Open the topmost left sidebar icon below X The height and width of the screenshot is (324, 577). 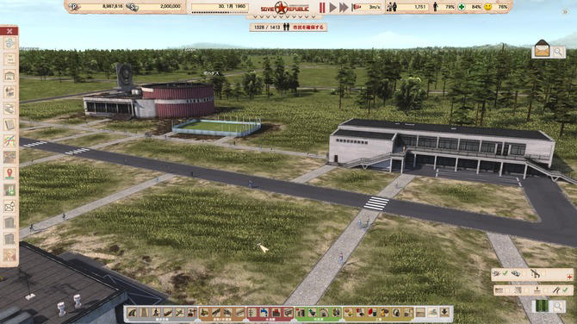pyautogui.click(x=9, y=43)
